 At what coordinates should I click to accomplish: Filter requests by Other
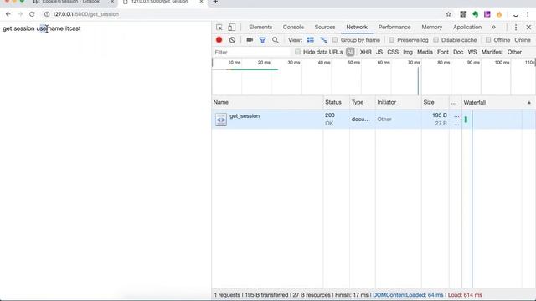click(514, 52)
